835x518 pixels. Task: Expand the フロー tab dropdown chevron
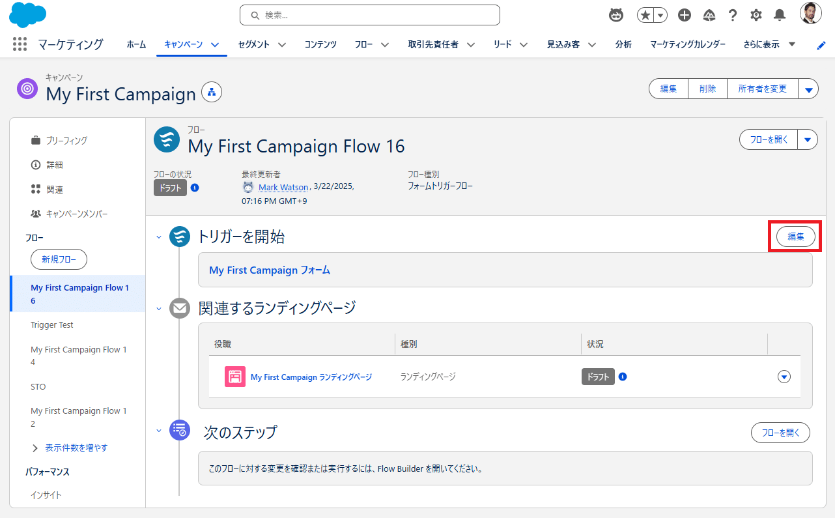[x=385, y=45]
